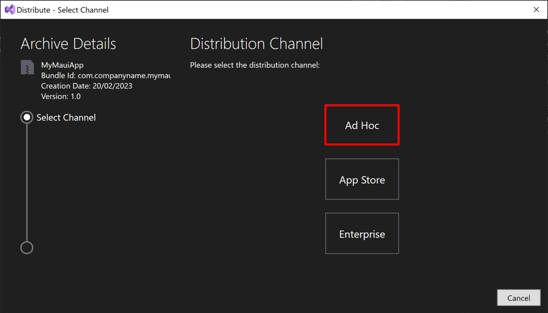The image size is (548, 313).
Task: Choose the Ad Hoc distribution channel
Action: (362, 125)
